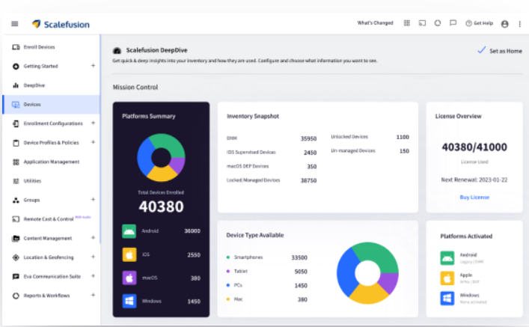Click the chat message icon in top bar
Image resolution: width=529 pixels, height=327 pixels.
tap(453, 23)
